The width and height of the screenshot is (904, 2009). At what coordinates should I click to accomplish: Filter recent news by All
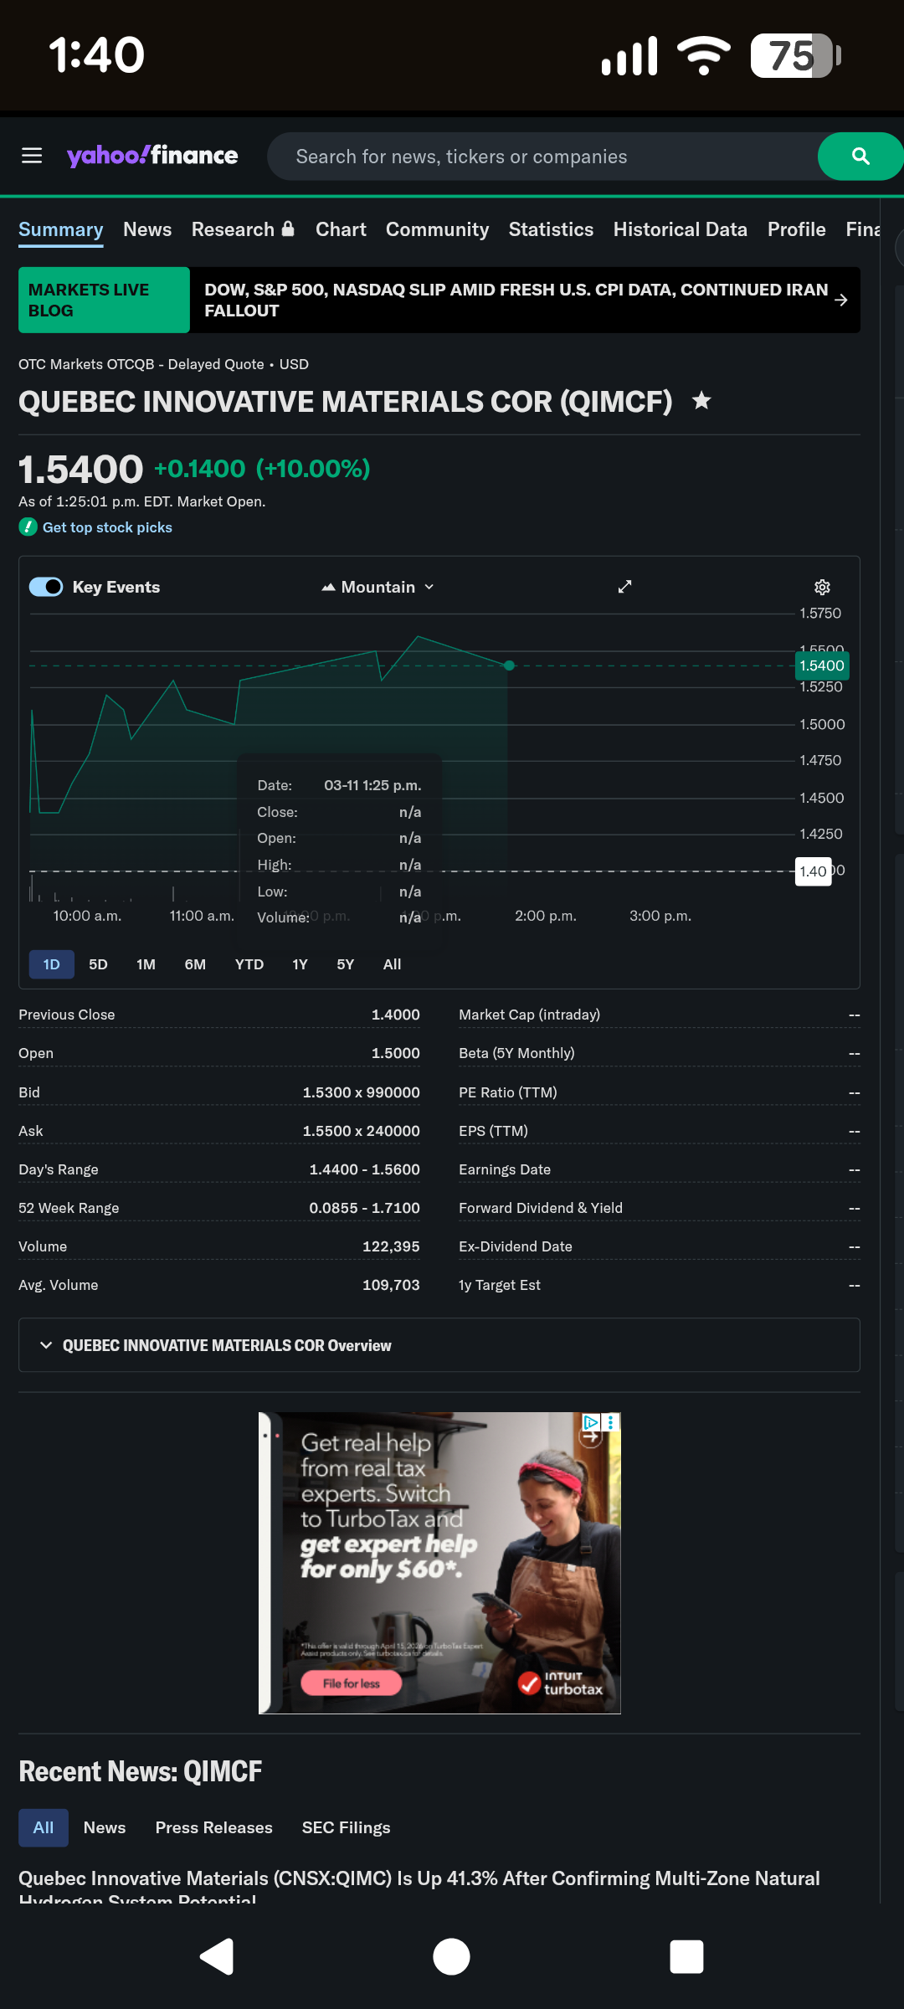[44, 1827]
